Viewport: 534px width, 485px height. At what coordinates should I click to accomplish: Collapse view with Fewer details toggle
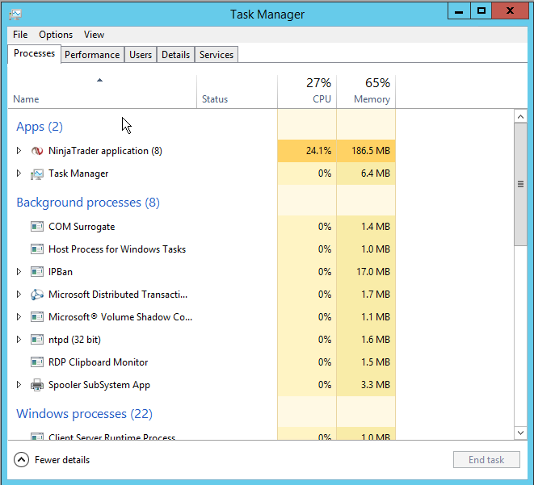pyautogui.click(x=52, y=460)
